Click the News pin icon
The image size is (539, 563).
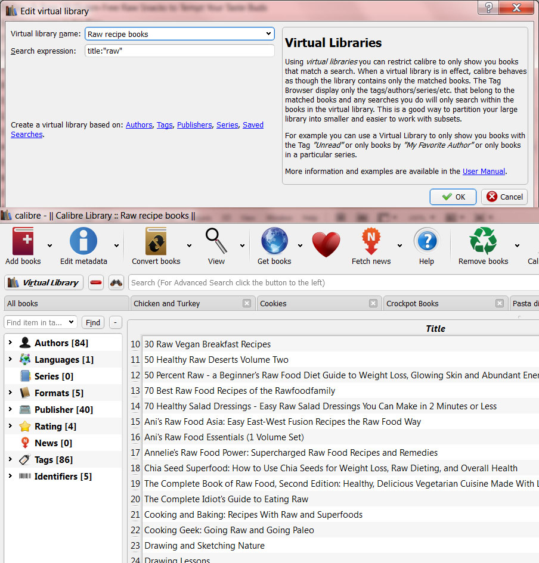25,442
